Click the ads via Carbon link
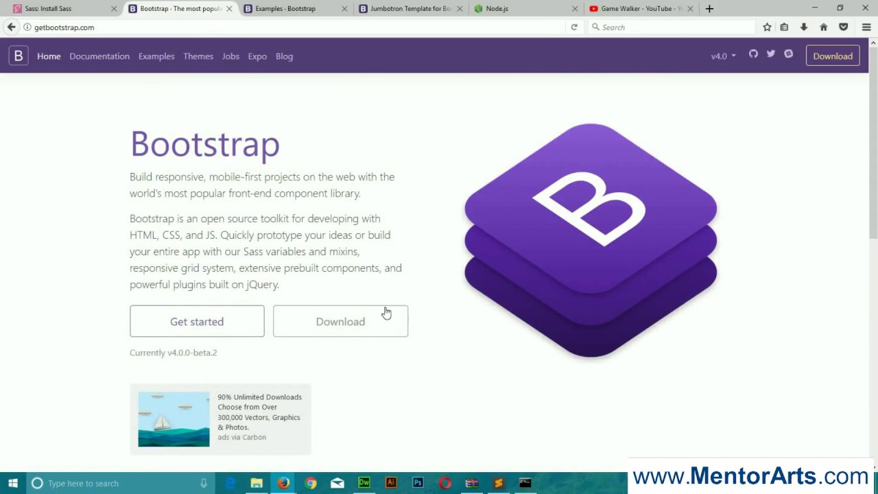The image size is (878, 494). click(x=241, y=437)
